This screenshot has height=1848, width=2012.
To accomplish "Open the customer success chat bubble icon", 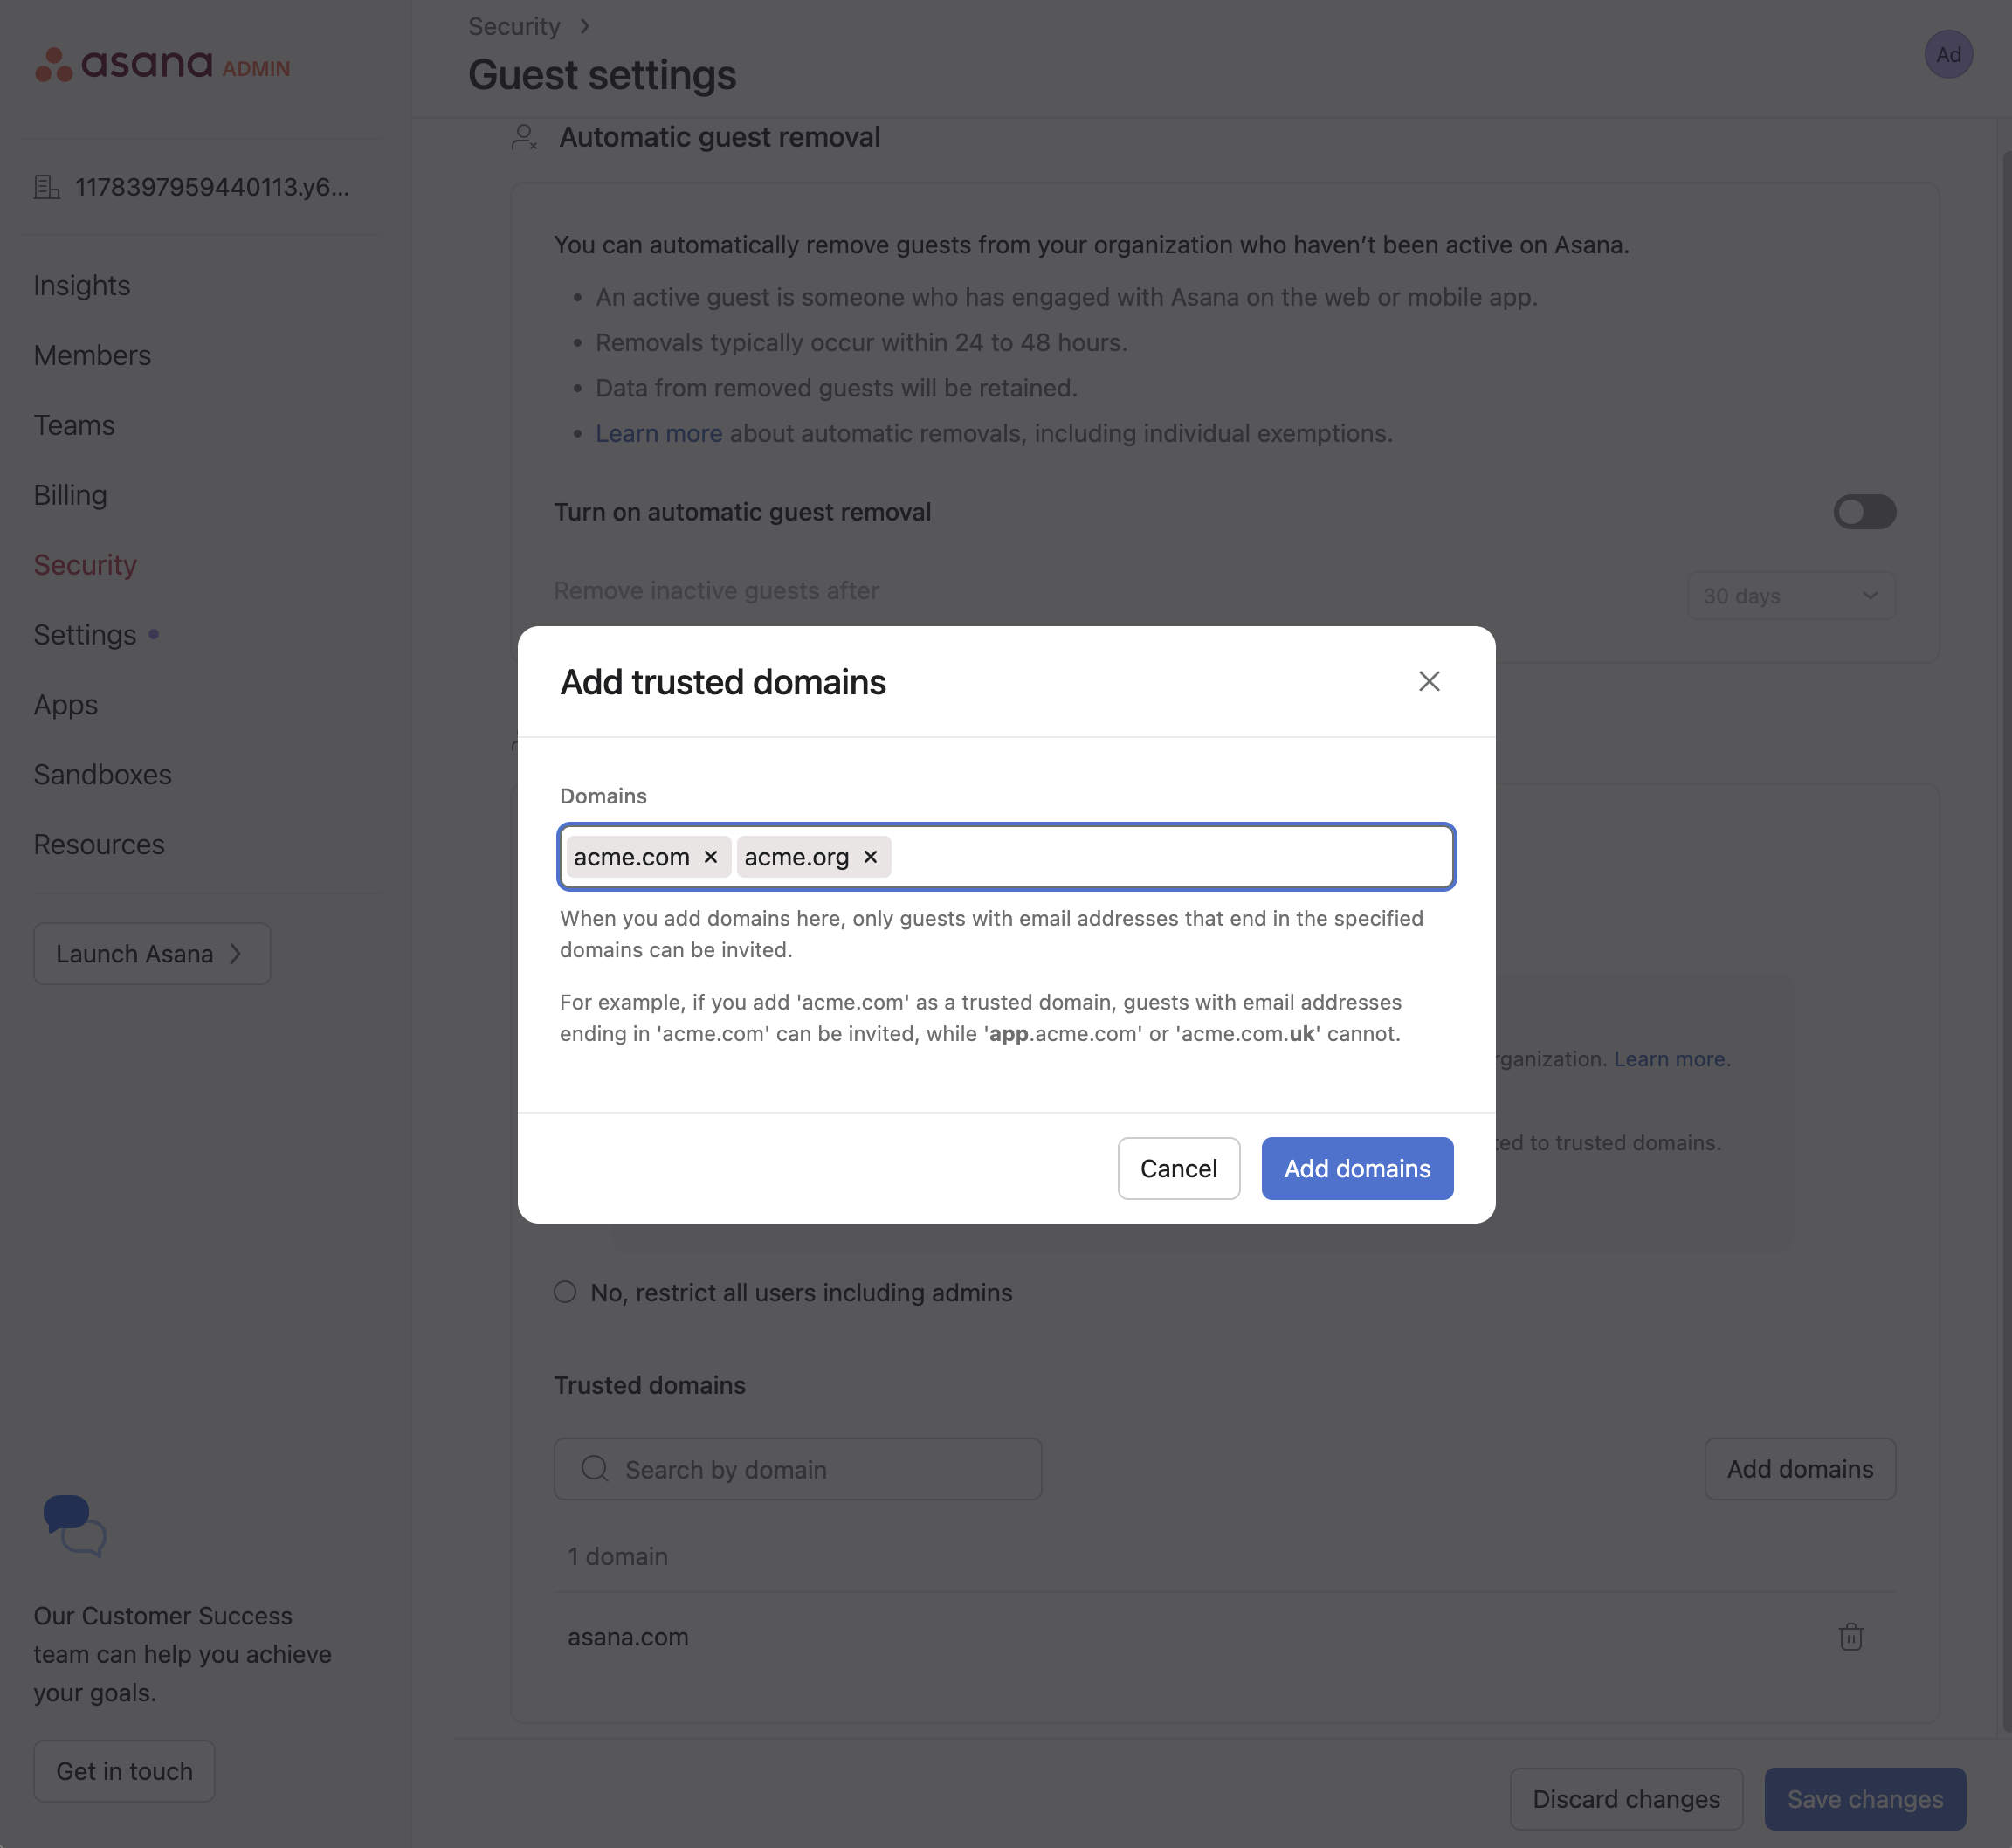I will coord(74,1525).
